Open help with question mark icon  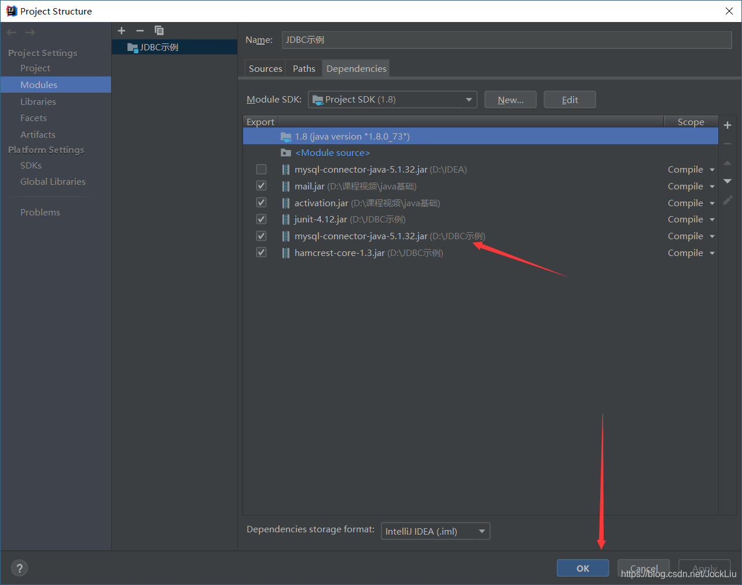pyautogui.click(x=19, y=568)
